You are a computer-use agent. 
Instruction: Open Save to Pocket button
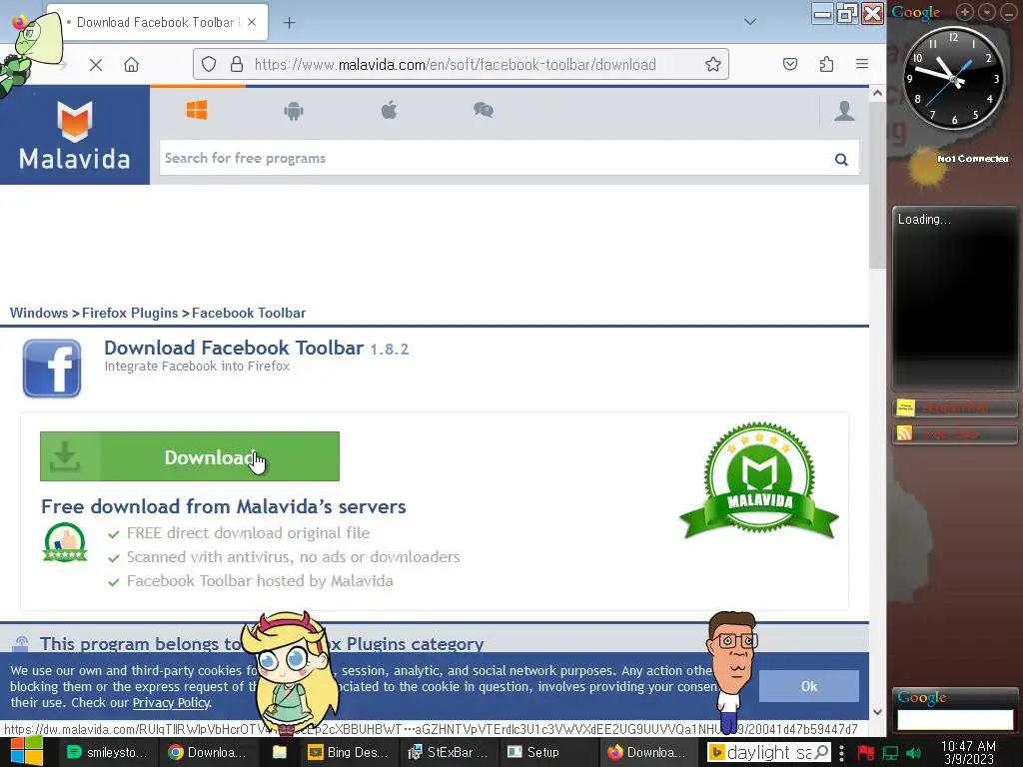(x=790, y=64)
